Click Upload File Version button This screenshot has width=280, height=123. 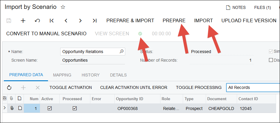coord(249,20)
